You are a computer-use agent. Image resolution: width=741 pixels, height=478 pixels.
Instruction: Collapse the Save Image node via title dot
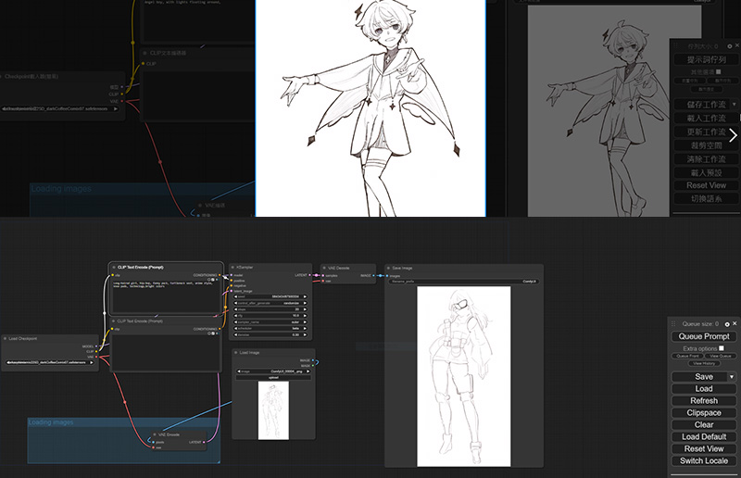click(388, 268)
